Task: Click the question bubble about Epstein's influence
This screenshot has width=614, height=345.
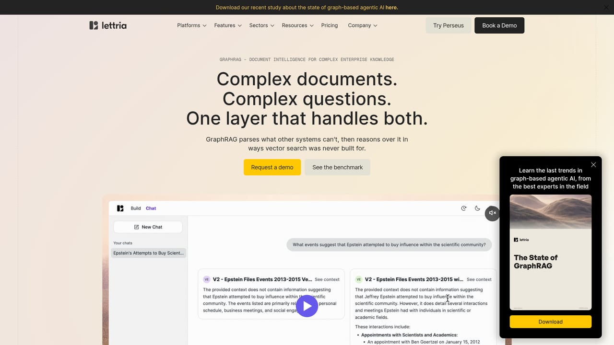Action: (389, 244)
